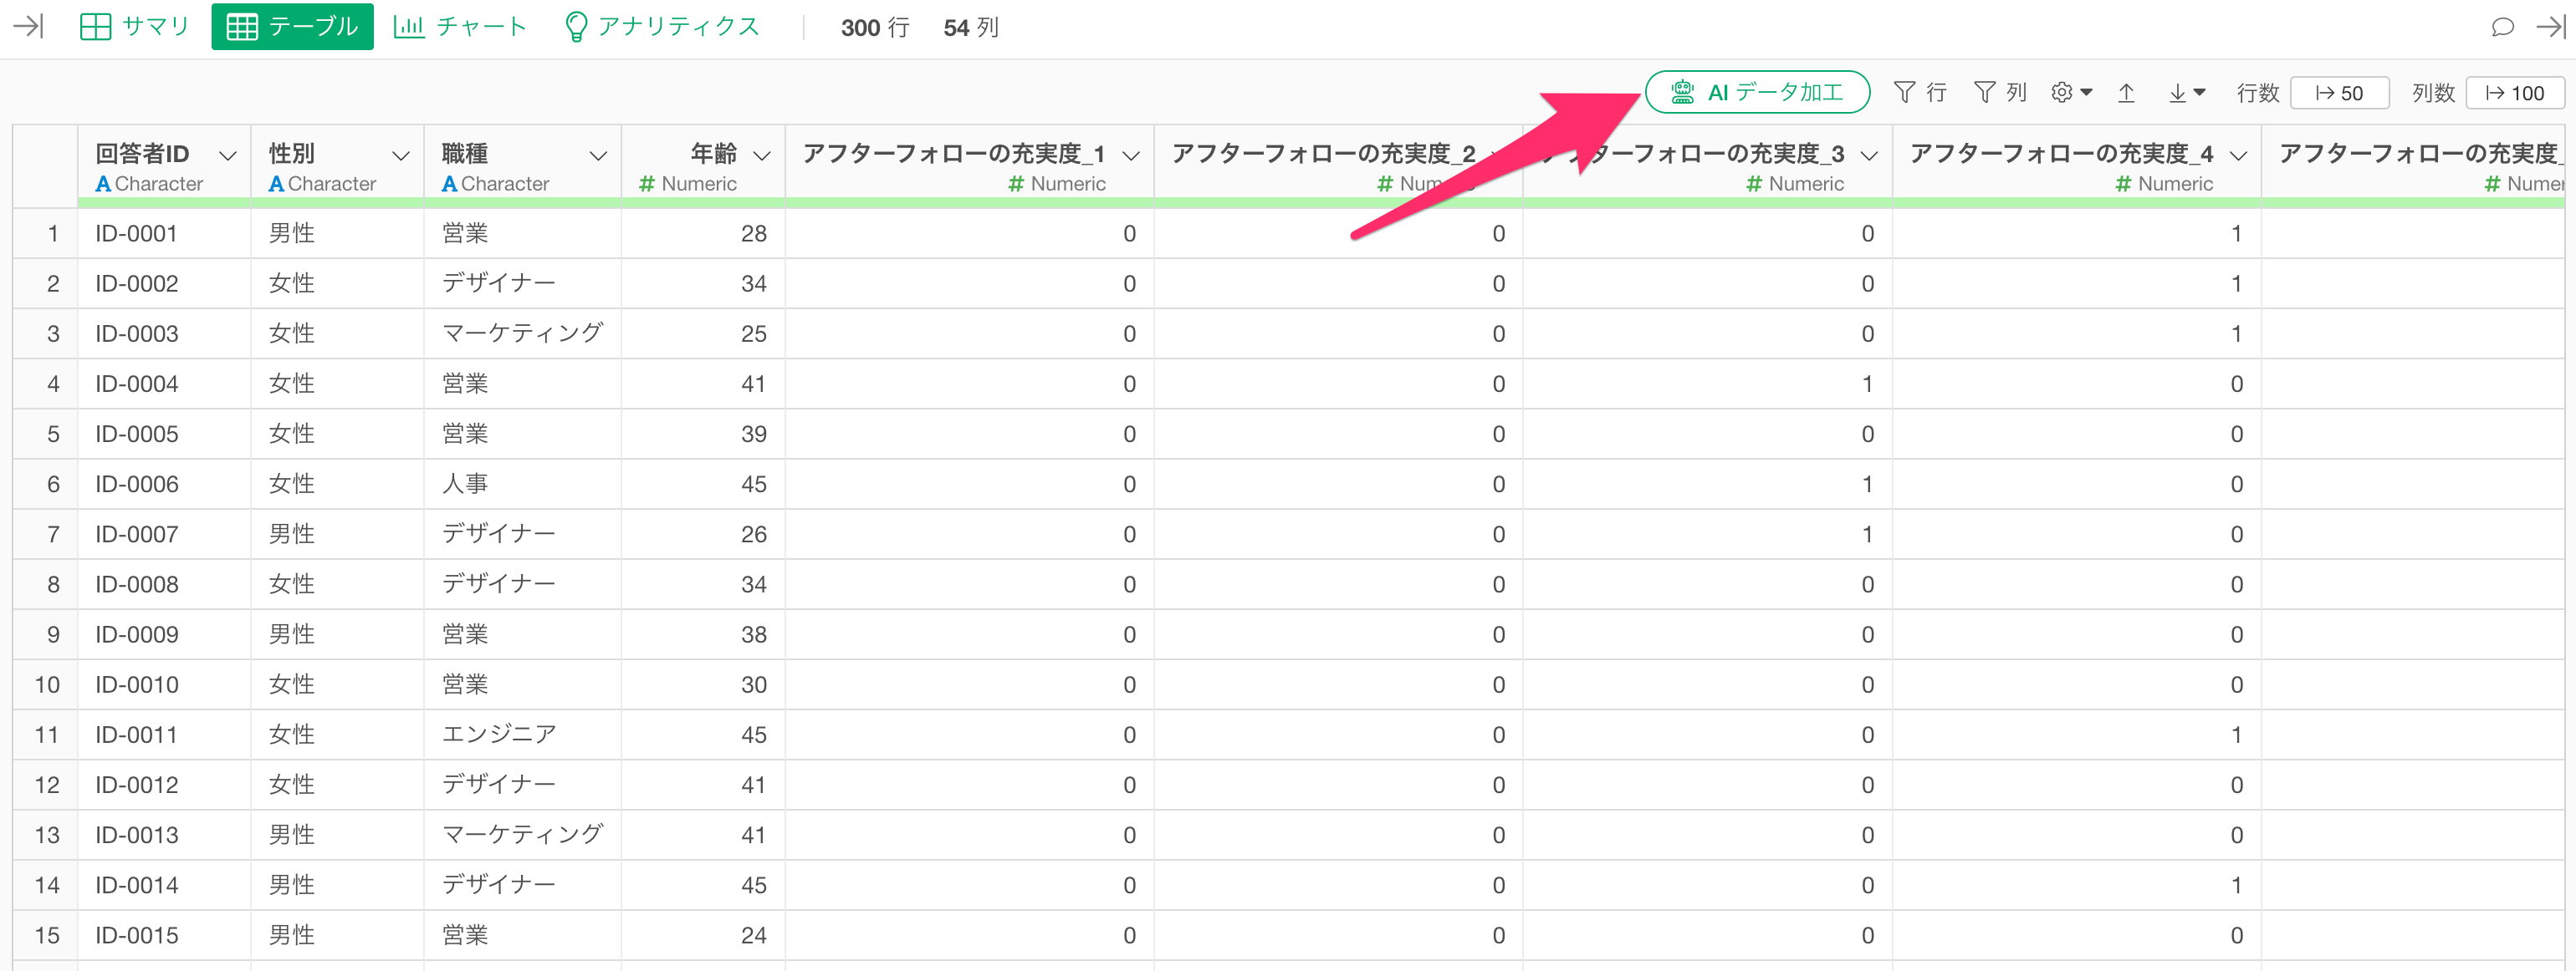Select the テーブル tab
The height and width of the screenshot is (971, 2576).
tap(292, 26)
